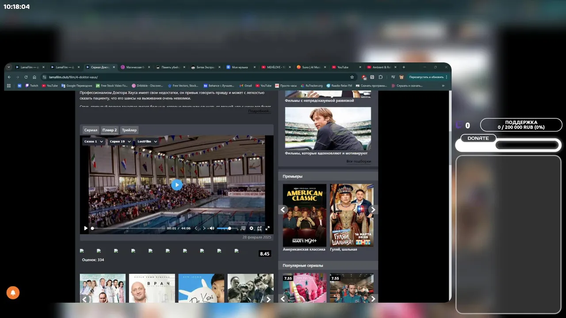Select the Плеер 2 tab
Screen dimensions: 566x318
(110, 130)
